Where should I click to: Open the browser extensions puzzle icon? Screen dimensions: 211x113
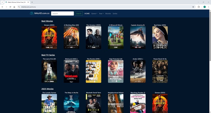(x=199, y=7)
